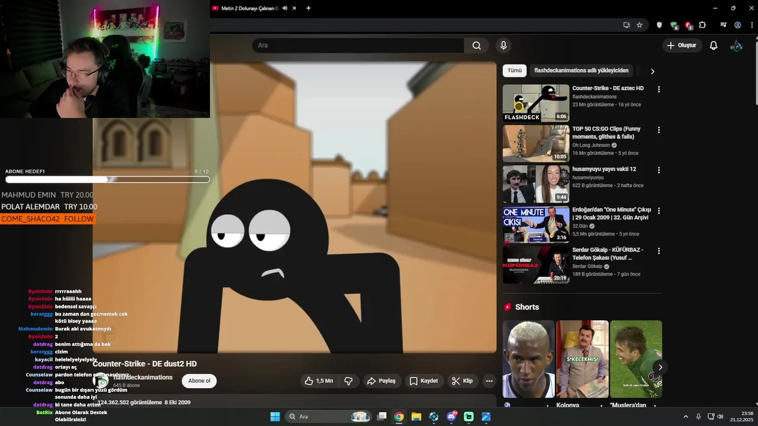Open Chrome three-dot menu
758x426 pixels.
point(752,25)
